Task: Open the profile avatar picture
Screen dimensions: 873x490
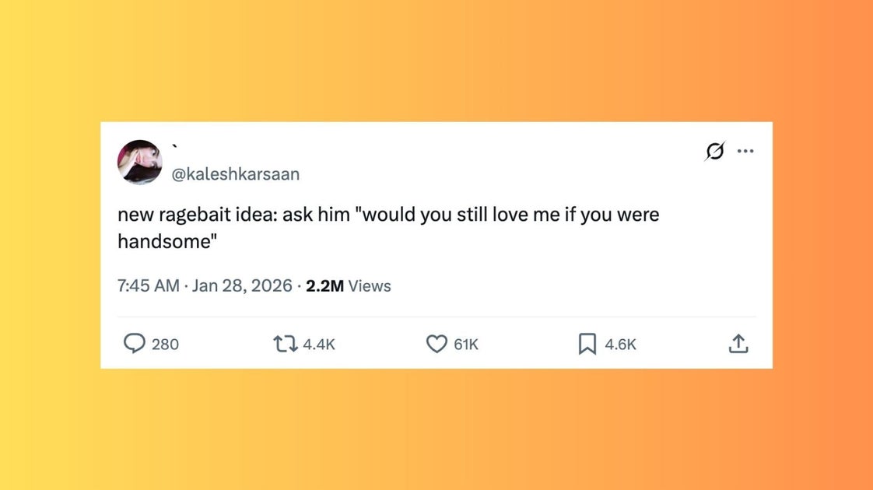Action: 140,162
